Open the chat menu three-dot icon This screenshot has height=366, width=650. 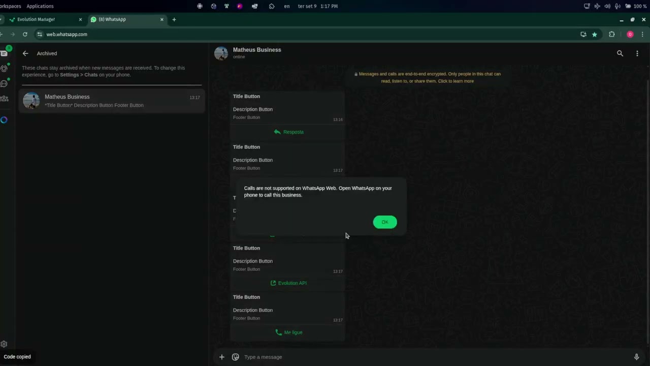[637, 53]
